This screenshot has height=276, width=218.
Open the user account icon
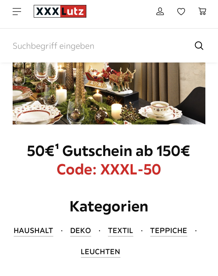(160, 11)
